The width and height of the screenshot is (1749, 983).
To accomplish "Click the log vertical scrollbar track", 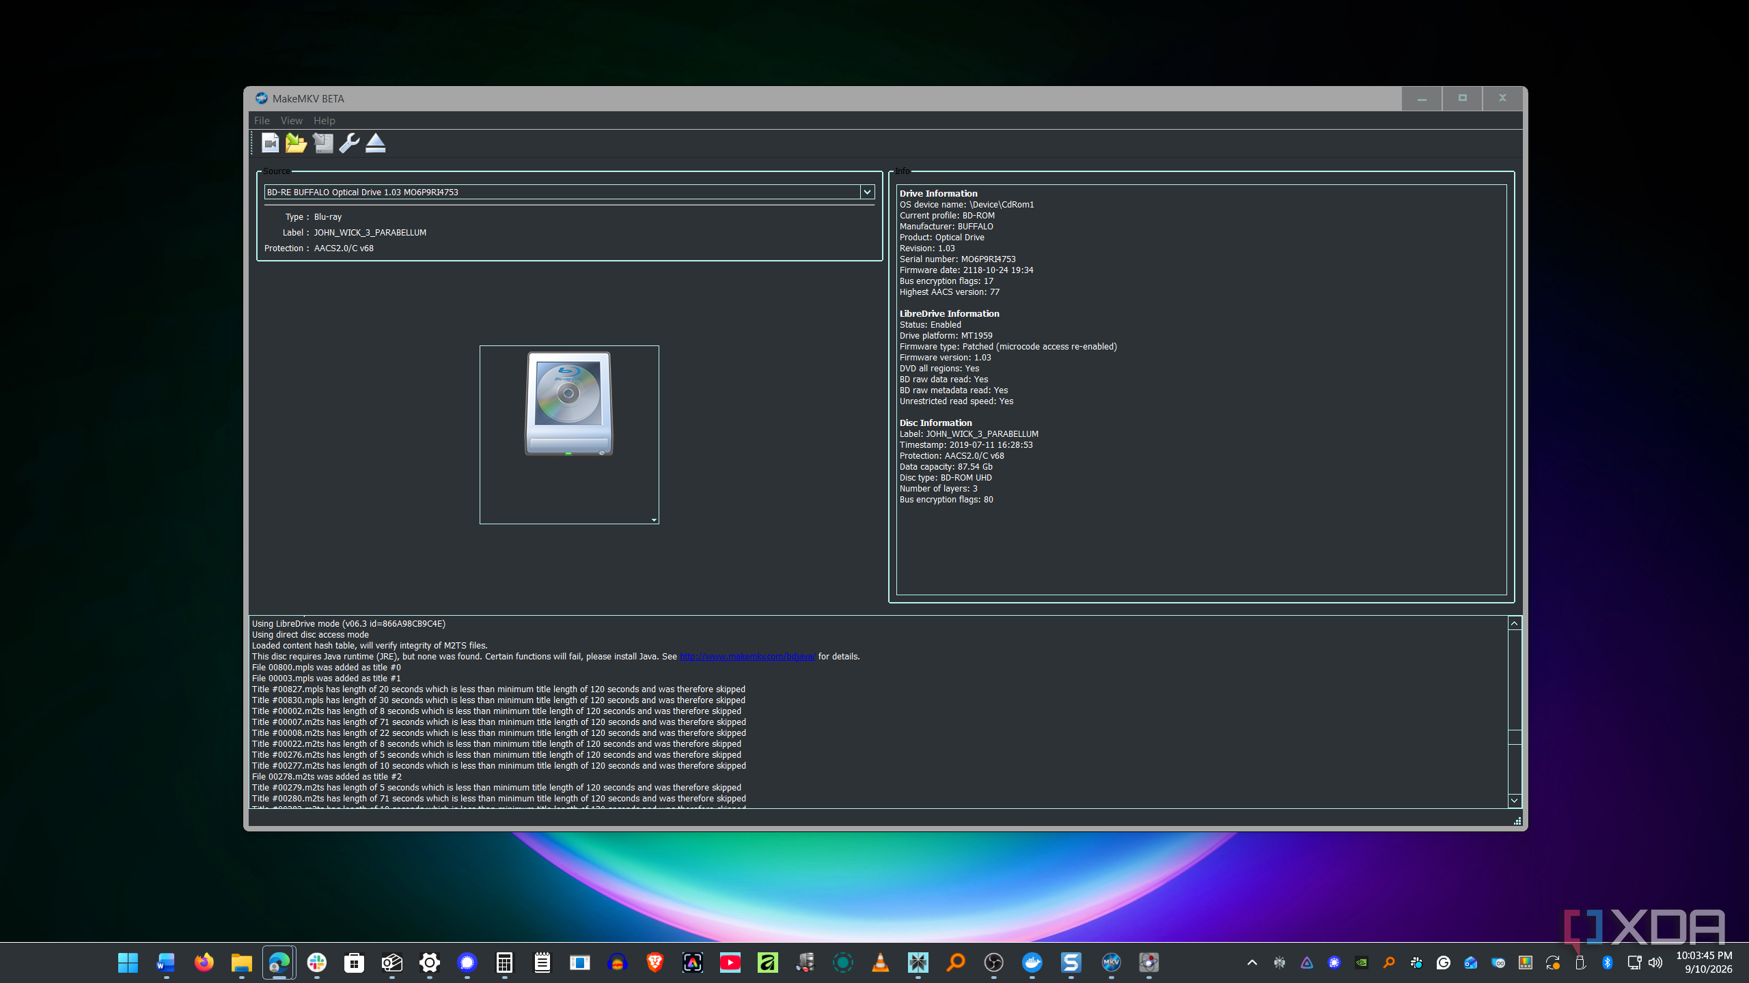I will [1514, 711].
